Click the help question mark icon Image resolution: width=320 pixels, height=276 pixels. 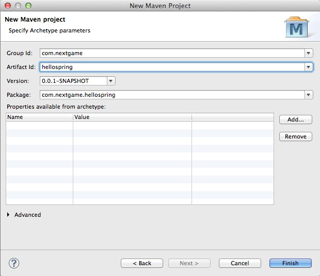point(14,263)
